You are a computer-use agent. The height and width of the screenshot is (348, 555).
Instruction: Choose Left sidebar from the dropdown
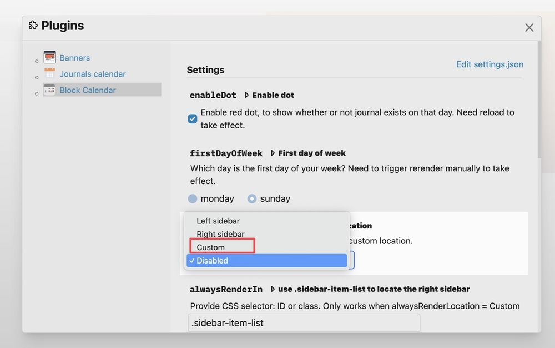(266, 221)
